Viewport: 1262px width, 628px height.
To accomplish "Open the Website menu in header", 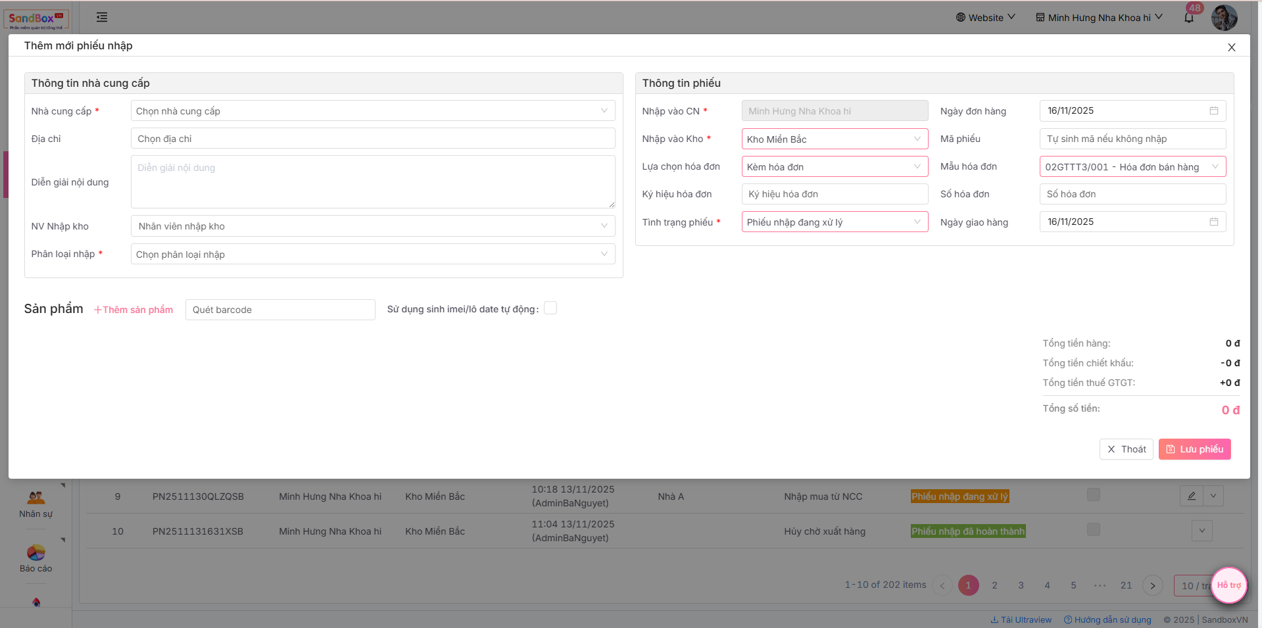I will click(x=985, y=18).
